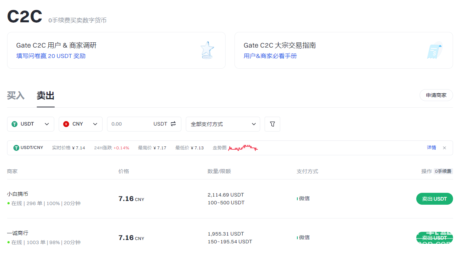Click the star trophy survey icon

pos(207,50)
